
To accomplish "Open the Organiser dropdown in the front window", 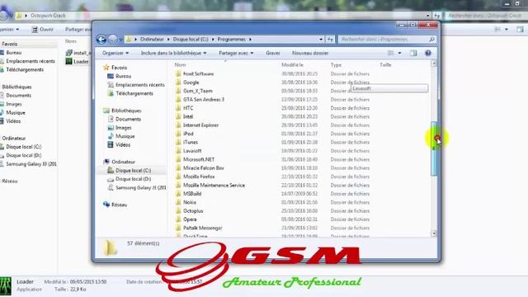I will (115, 53).
